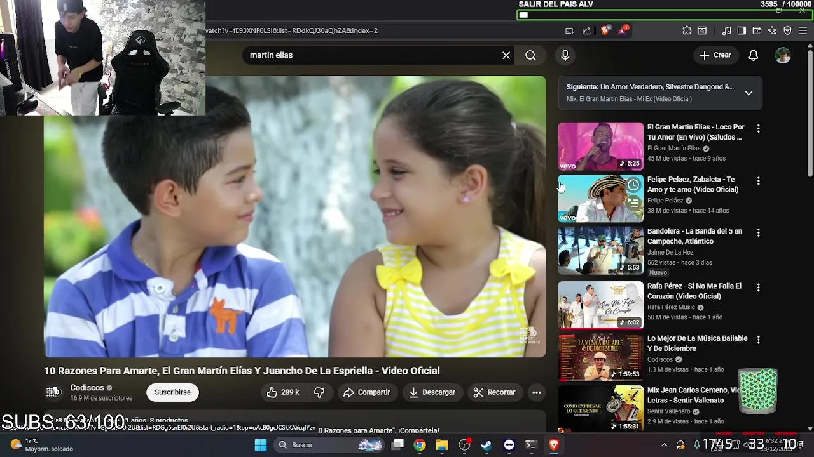Image resolution: width=814 pixels, height=457 pixels.
Task: Open the Brave playlist music note icon
Action: [x=727, y=30]
